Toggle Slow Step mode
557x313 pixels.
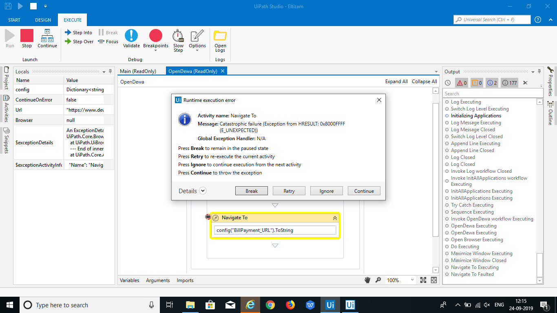point(178,40)
